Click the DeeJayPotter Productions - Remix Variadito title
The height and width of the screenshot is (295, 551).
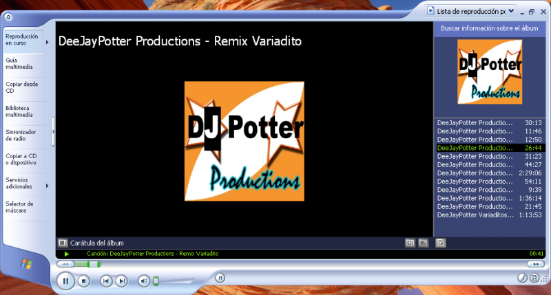pos(180,41)
